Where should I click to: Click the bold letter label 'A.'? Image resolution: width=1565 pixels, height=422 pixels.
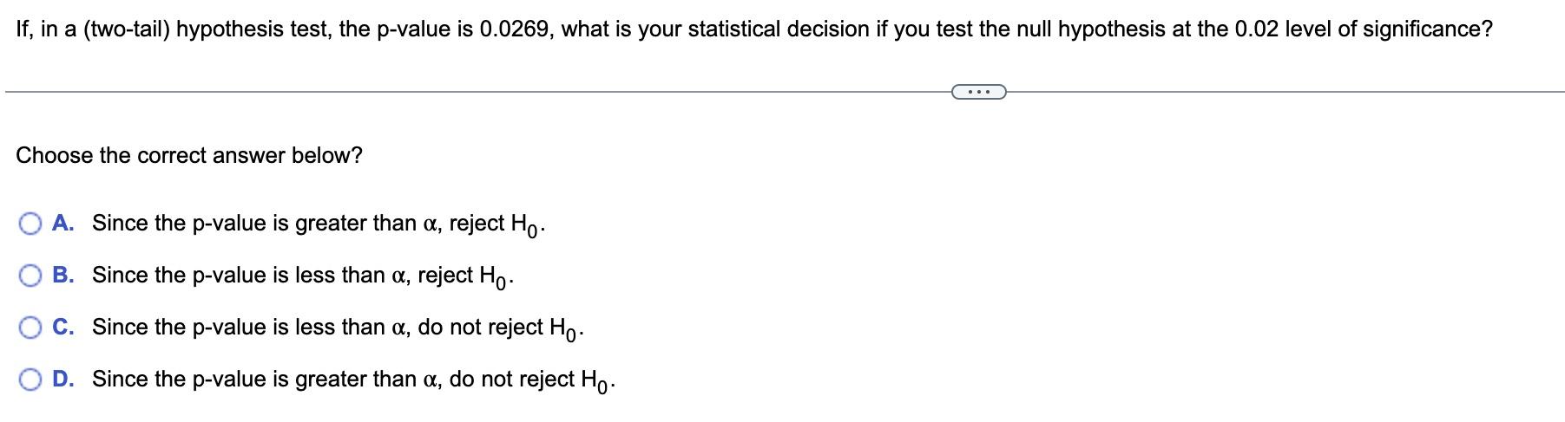tap(63, 224)
